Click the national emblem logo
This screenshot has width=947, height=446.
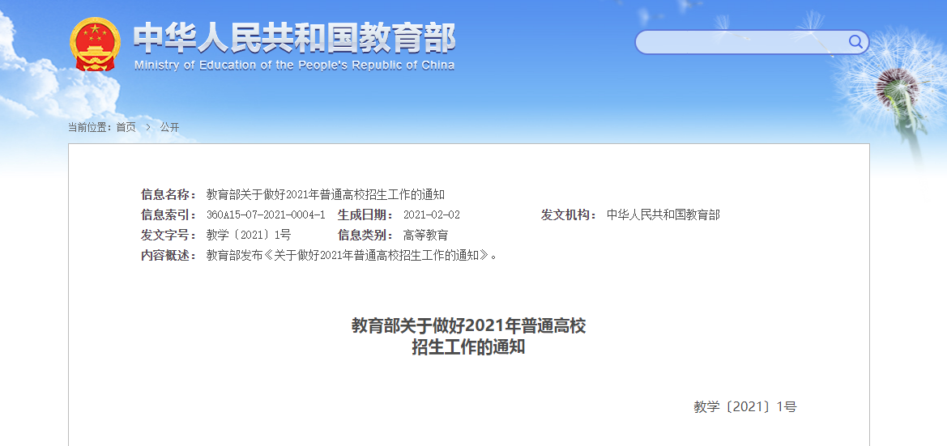(95, 45)
